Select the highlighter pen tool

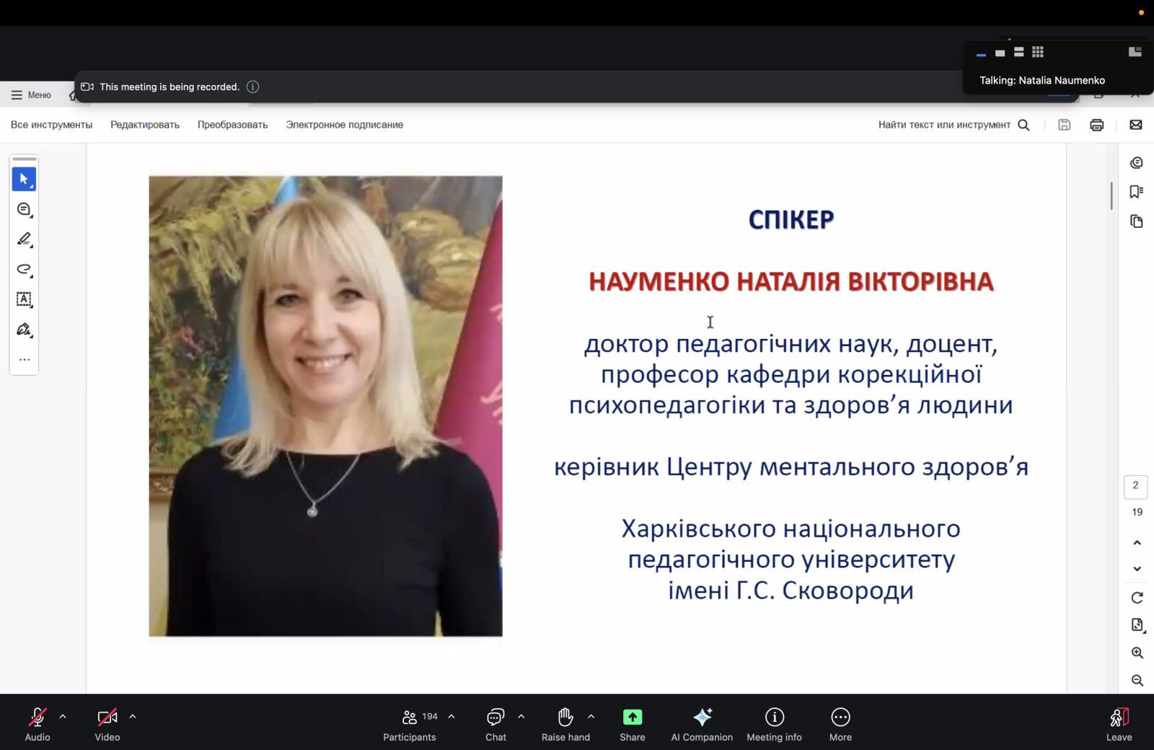pos(24,239)
